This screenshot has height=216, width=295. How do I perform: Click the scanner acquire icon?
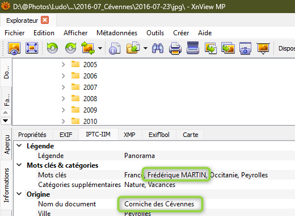(193, 48)
